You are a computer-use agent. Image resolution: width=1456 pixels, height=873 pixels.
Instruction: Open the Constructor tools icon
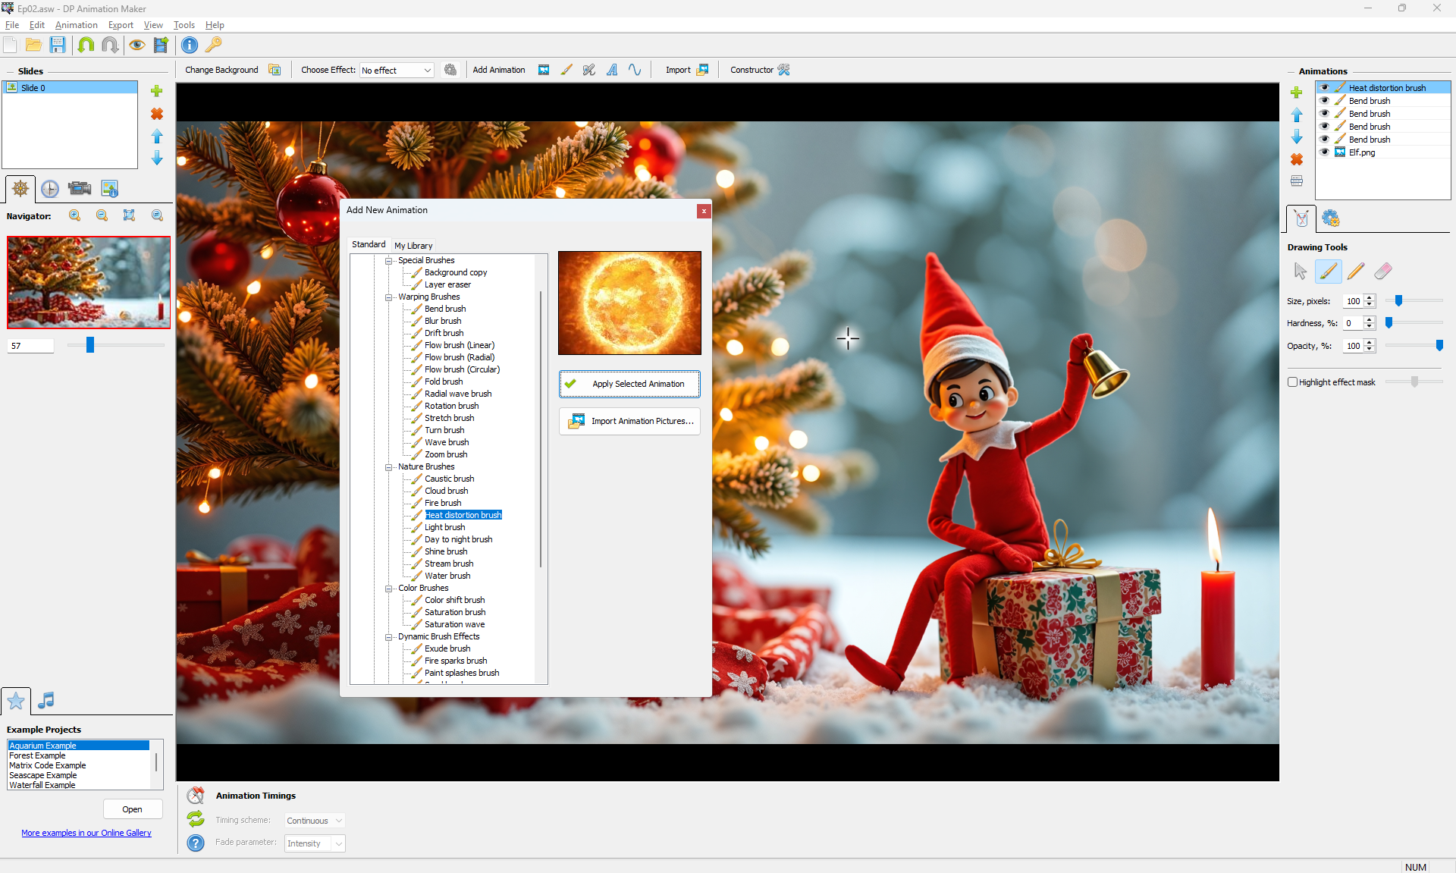click(783, 70)
